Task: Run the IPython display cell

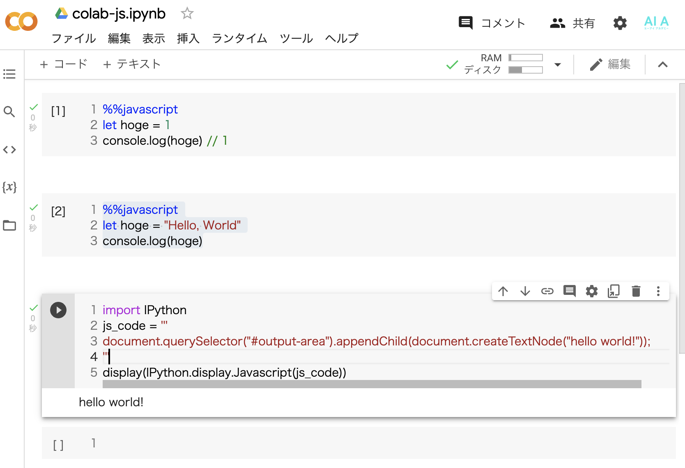Action: (58, 310)
